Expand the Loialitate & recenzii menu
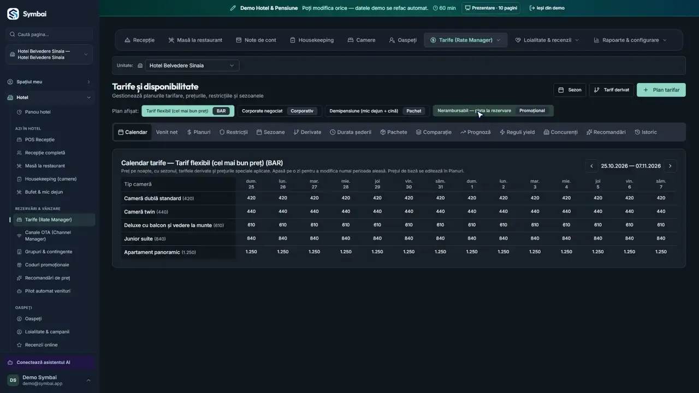The width and height of the screenshot is (699, 393). click(x=547, y=40)
